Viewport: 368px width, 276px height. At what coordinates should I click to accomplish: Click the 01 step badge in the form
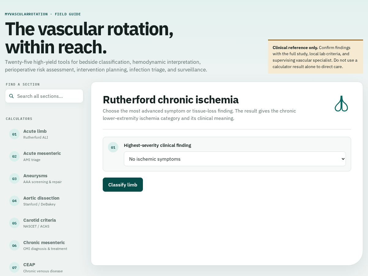pyautogui.click(x=113, y=147)
